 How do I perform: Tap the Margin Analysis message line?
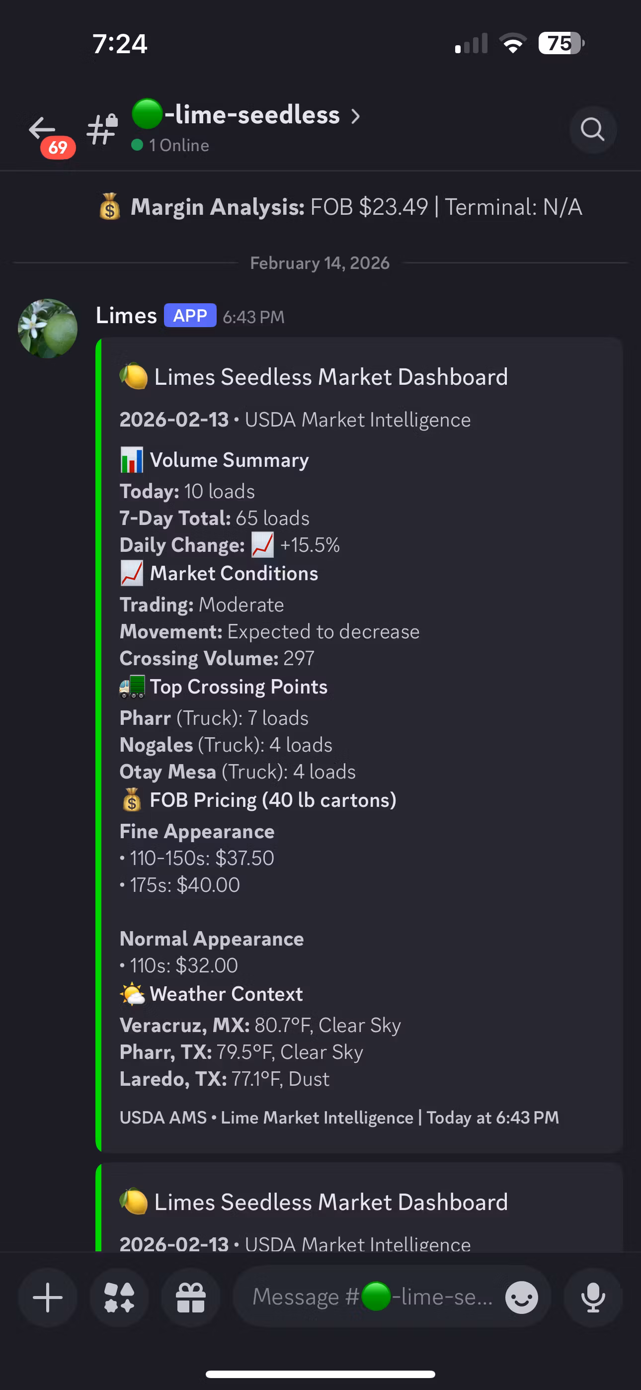click(356, 207)
